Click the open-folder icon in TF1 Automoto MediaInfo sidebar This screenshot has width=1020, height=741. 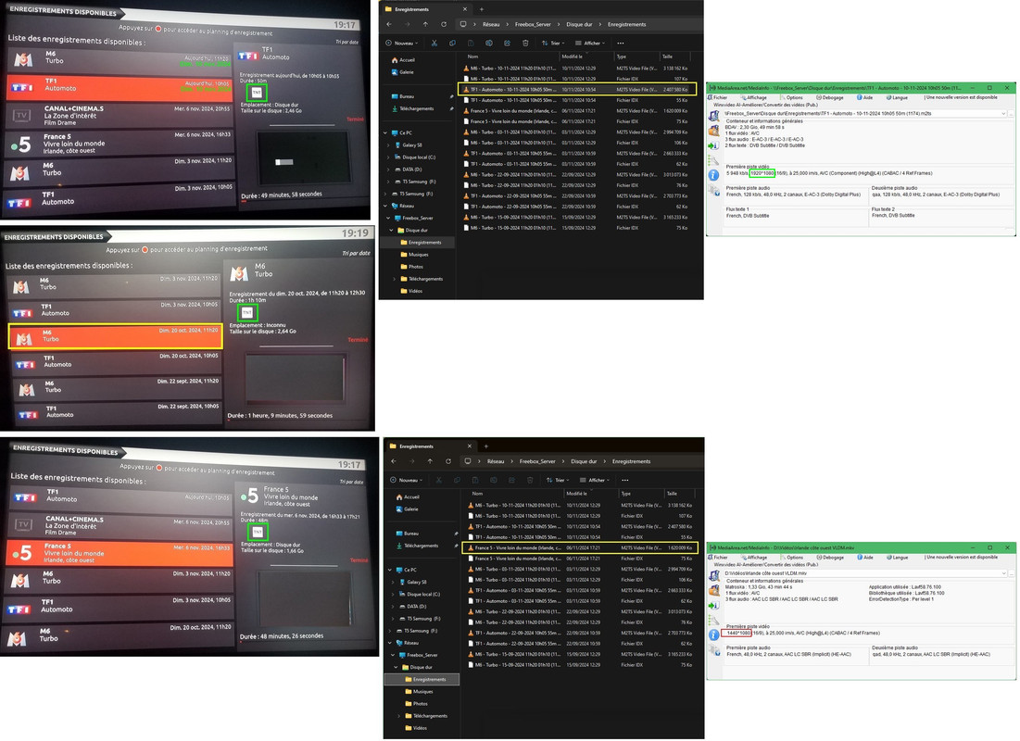pos(713,131)
